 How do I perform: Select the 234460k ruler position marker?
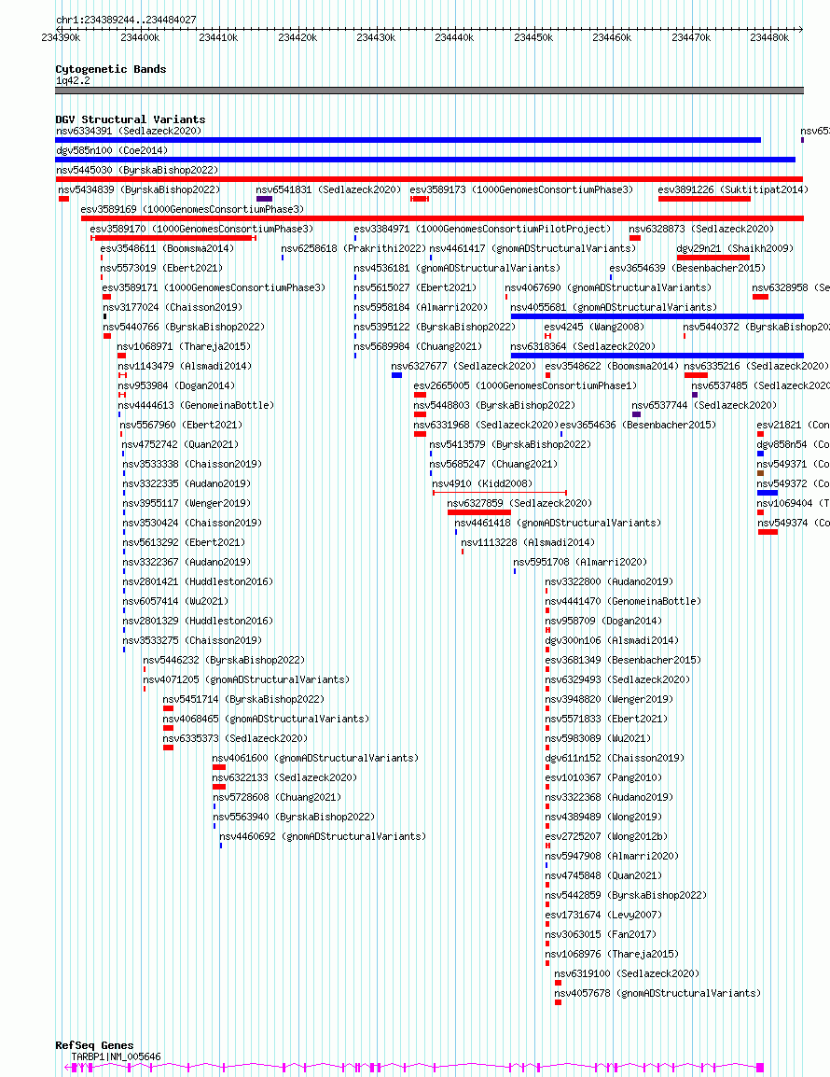612,37
